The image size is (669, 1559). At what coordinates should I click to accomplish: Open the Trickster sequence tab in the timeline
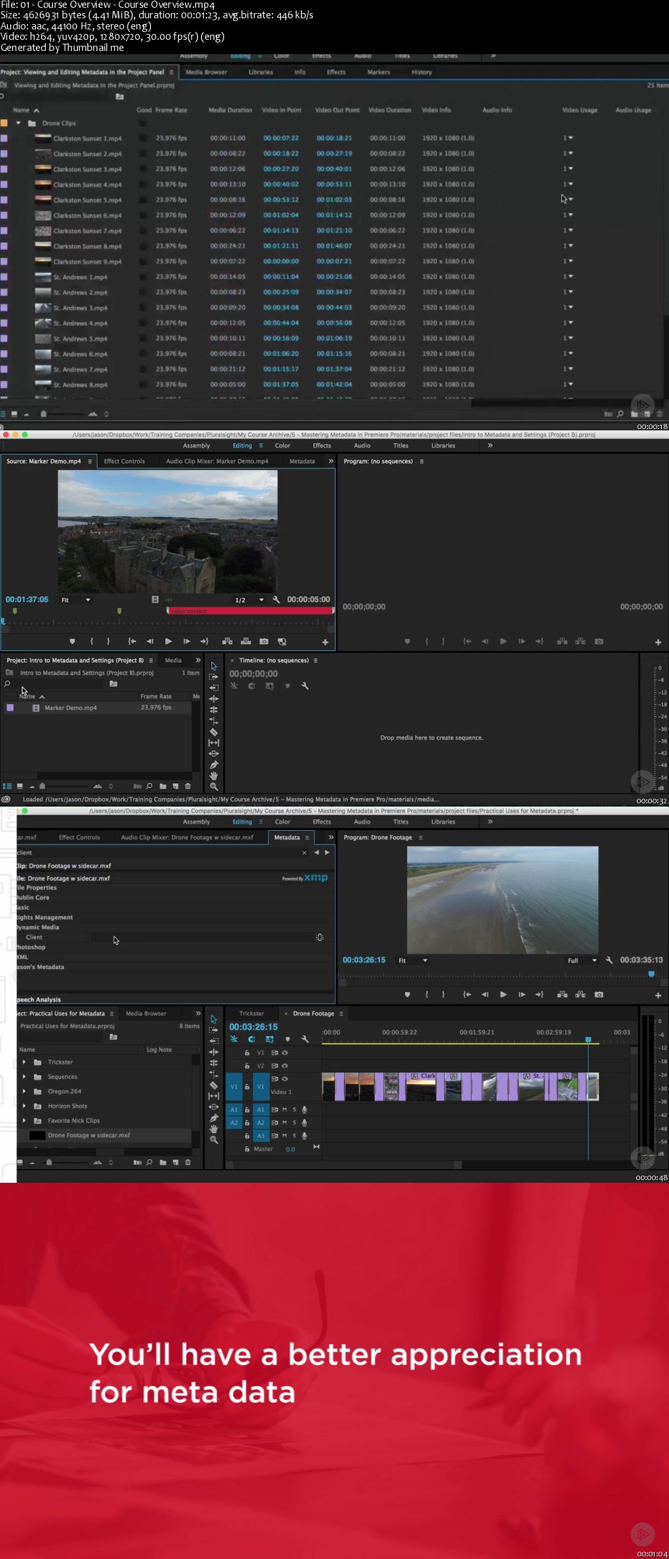[x=252, y=1014]
